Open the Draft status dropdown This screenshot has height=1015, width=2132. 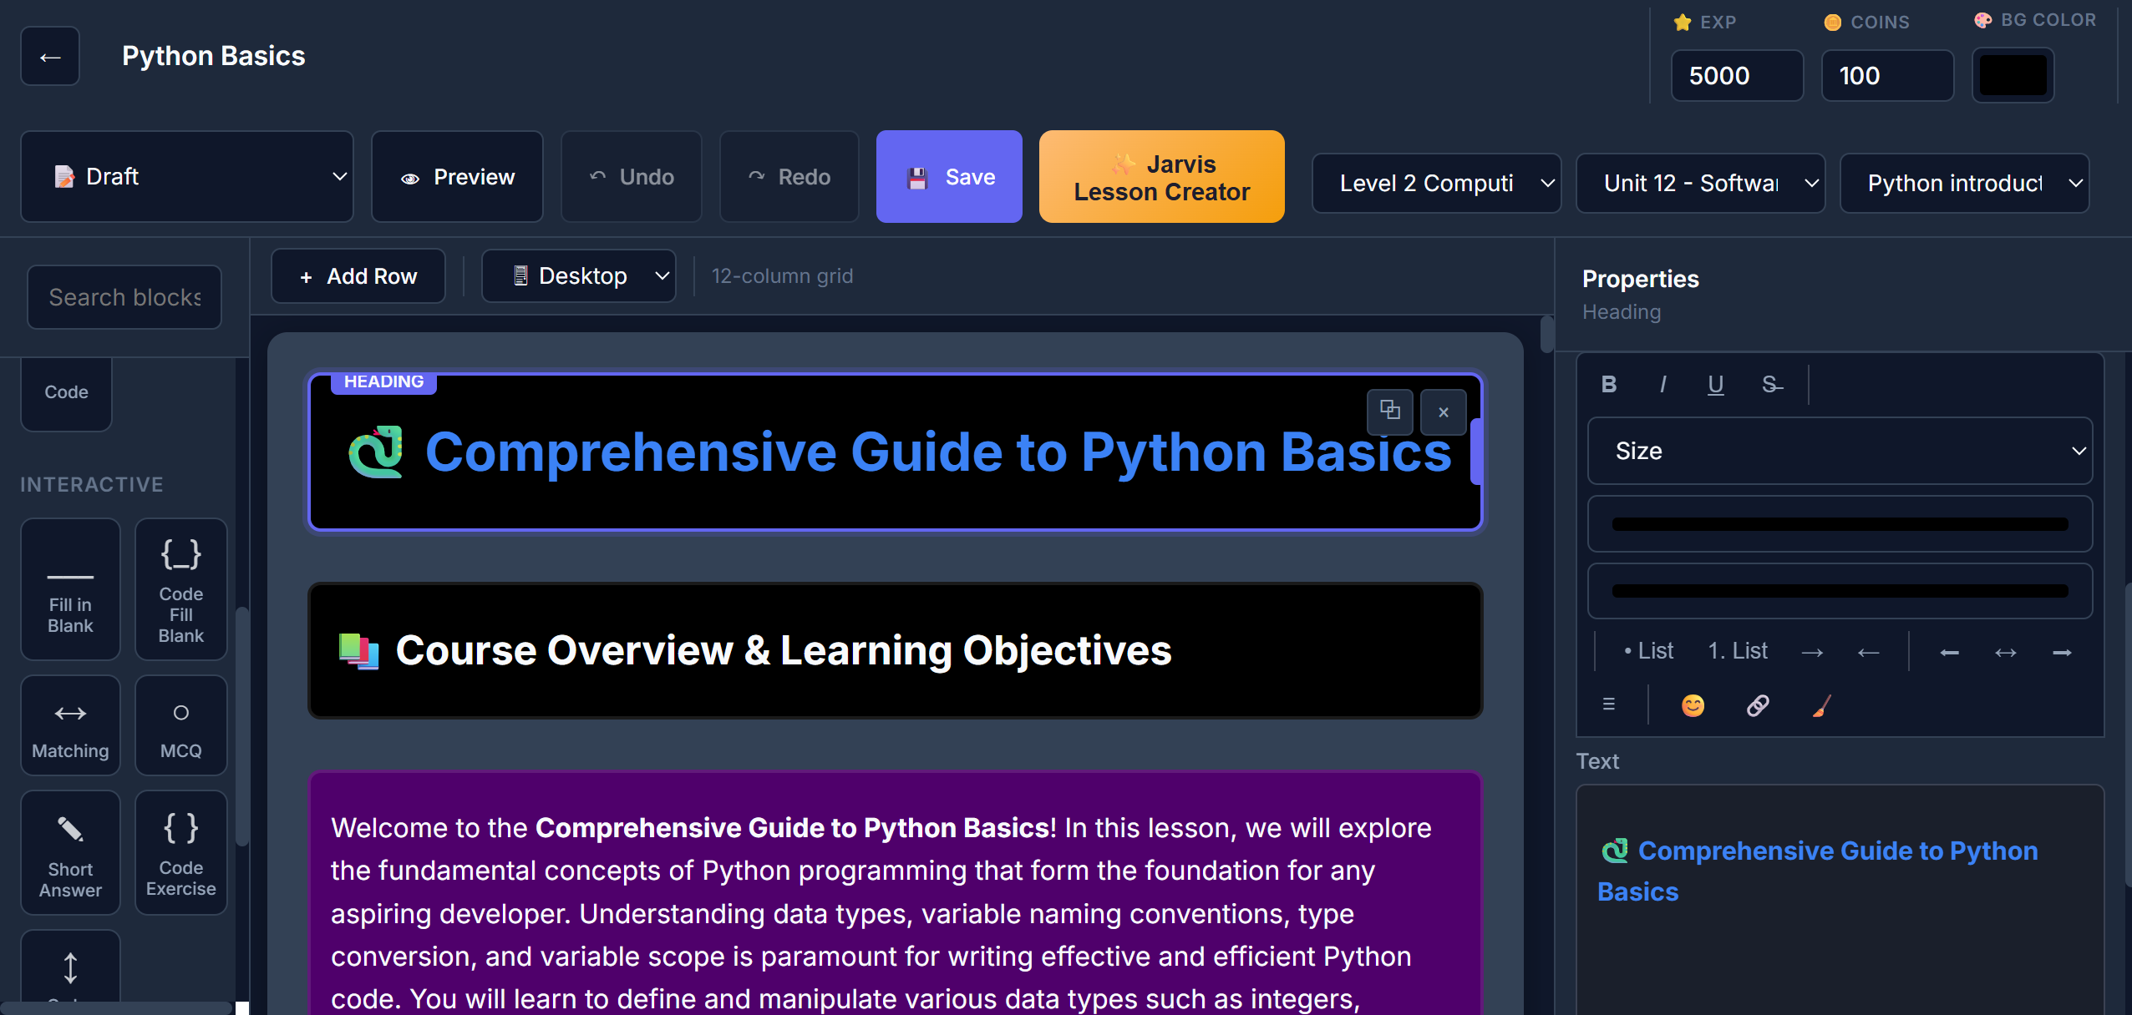coord(187,177)
